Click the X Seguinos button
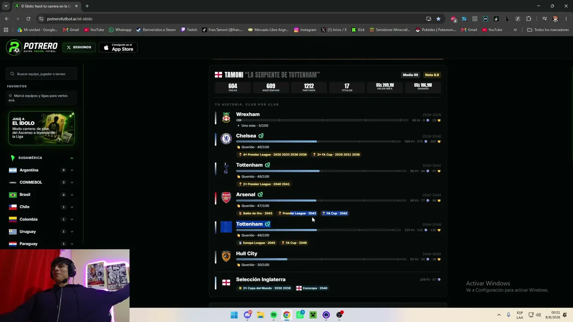Viewport: 573px width, 322px height. [x=79, y=47]
